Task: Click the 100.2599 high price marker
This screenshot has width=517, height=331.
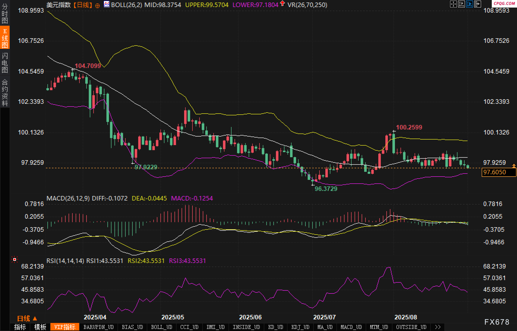Action: click(x=409, y=127)
